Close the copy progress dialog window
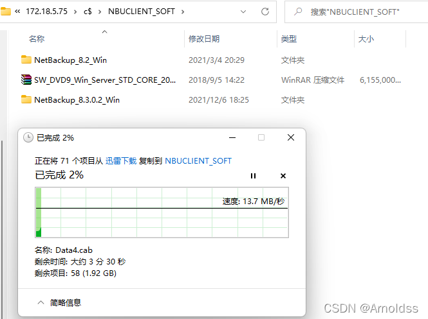Screen dimensions: 428x319 [291, 137]
